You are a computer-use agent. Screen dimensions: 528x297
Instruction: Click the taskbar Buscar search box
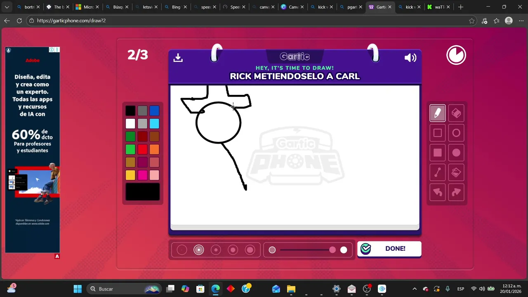click(125, 289)
